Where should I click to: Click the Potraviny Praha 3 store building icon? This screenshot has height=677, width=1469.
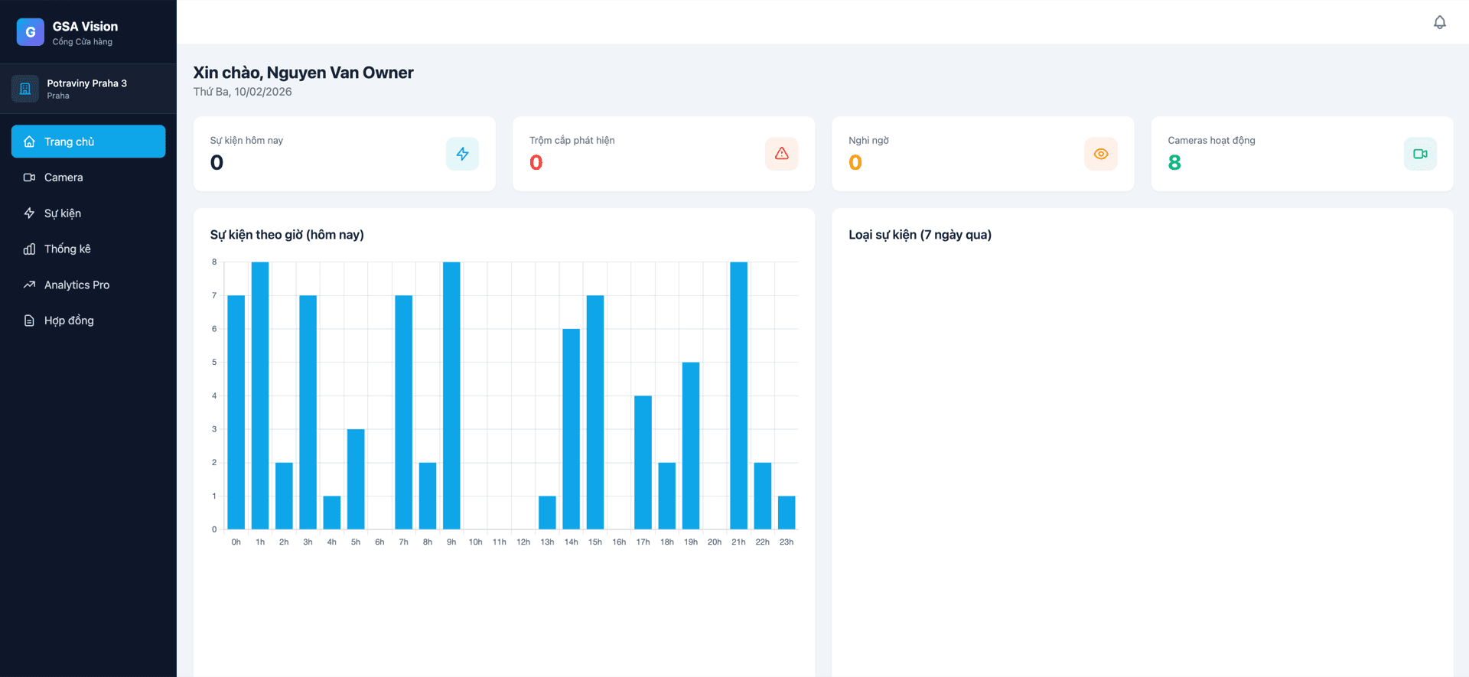[25, 89]
